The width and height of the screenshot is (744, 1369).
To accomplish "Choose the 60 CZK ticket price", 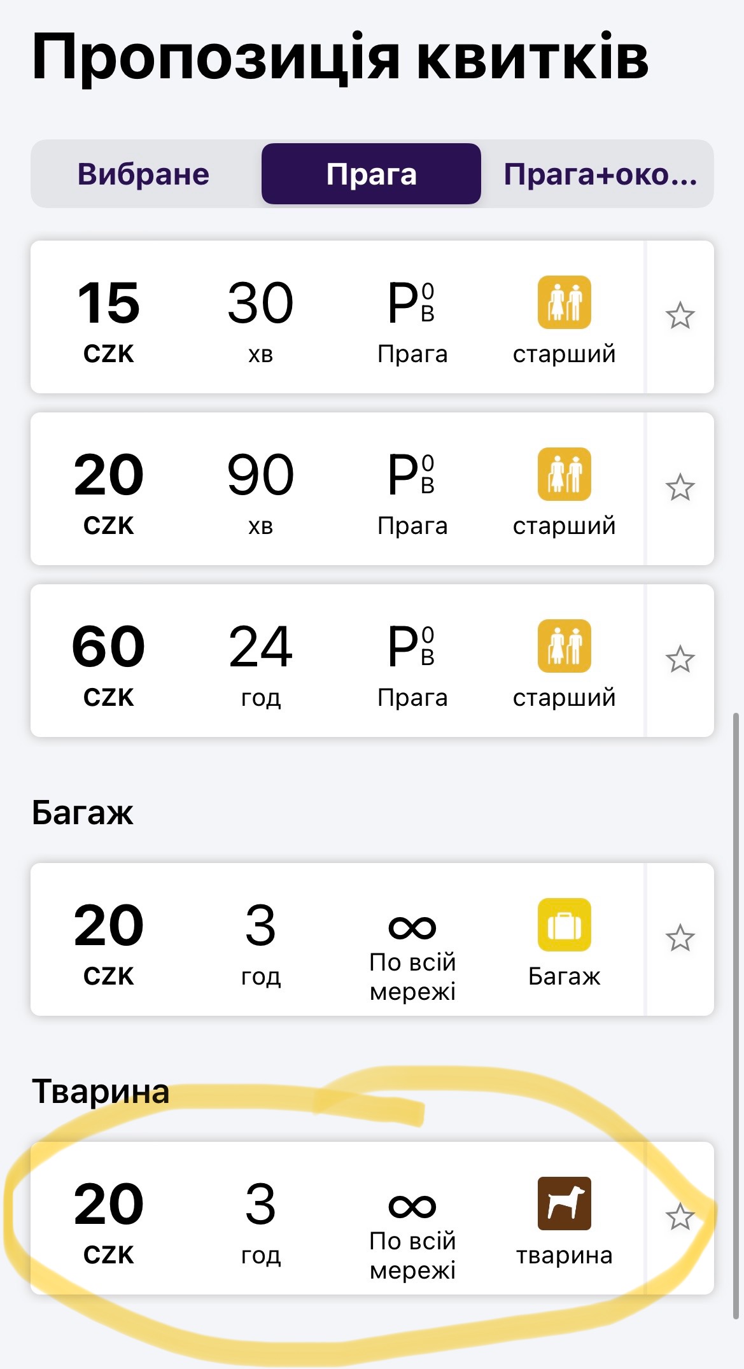I will (108, 661).
